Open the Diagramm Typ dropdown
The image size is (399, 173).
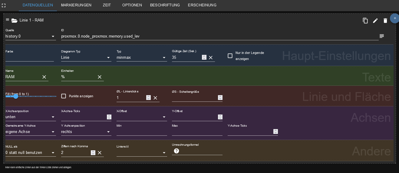click(x=86, y=58)
